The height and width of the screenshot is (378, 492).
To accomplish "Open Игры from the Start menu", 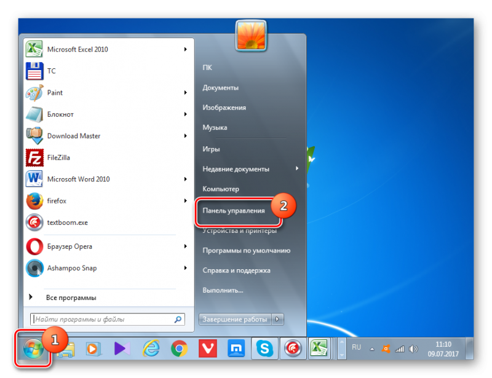I will click(x=211, y=149).
